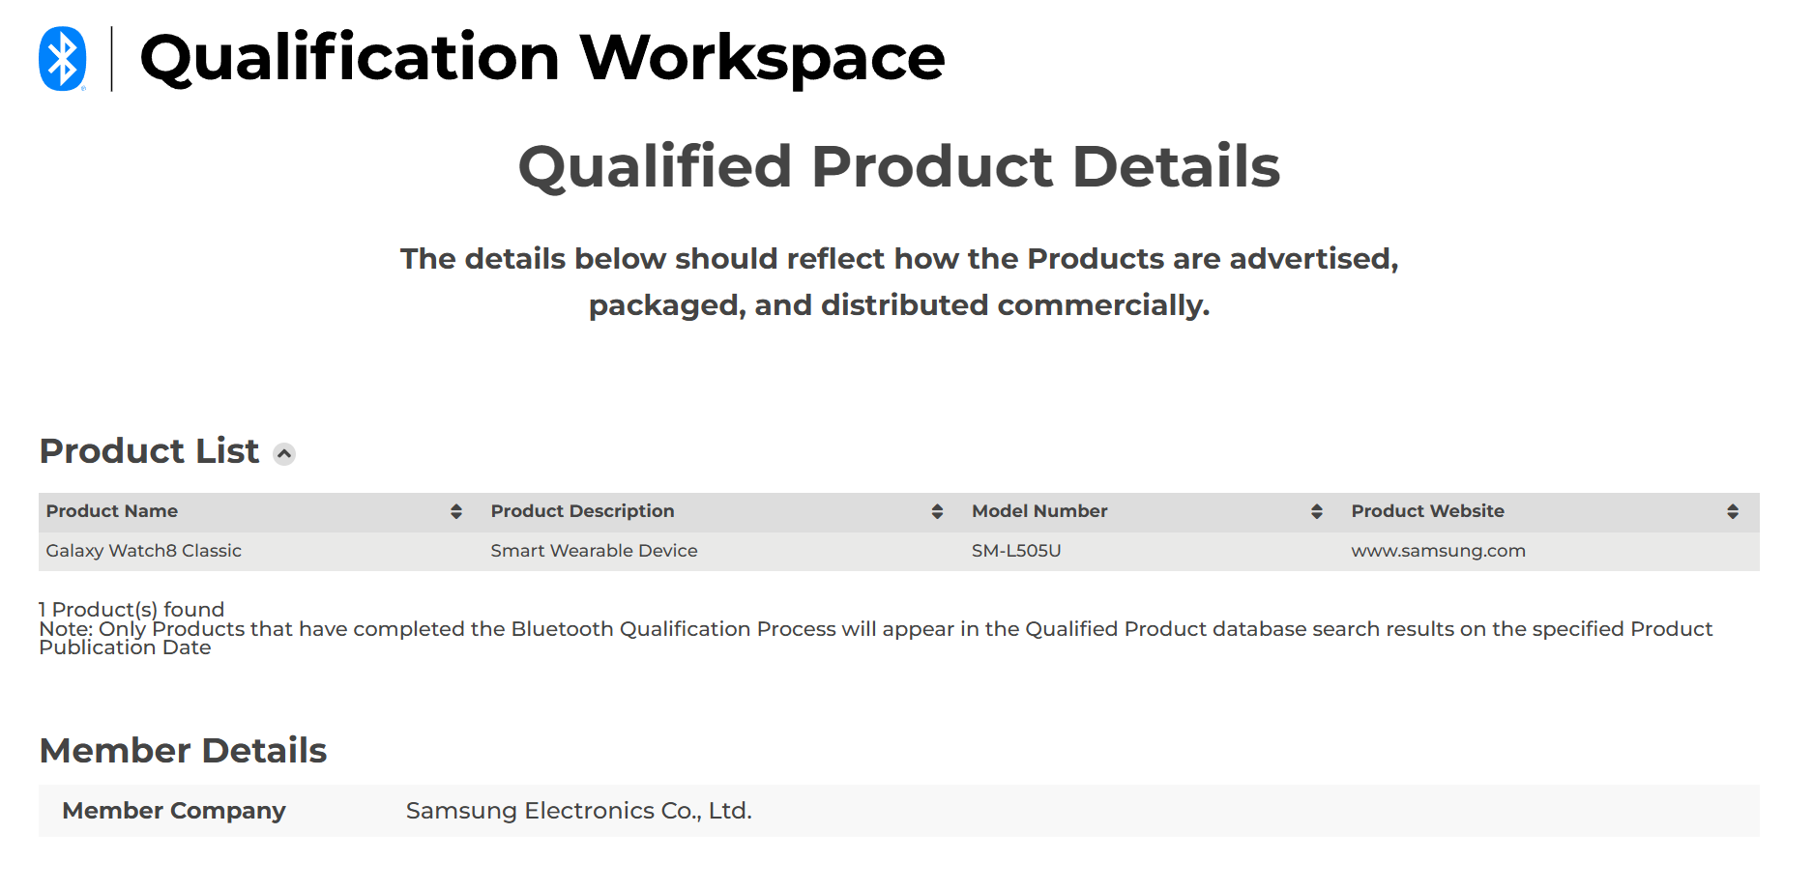
Task: Click the Bluetooth logo icon
Action: click(63, 58)
